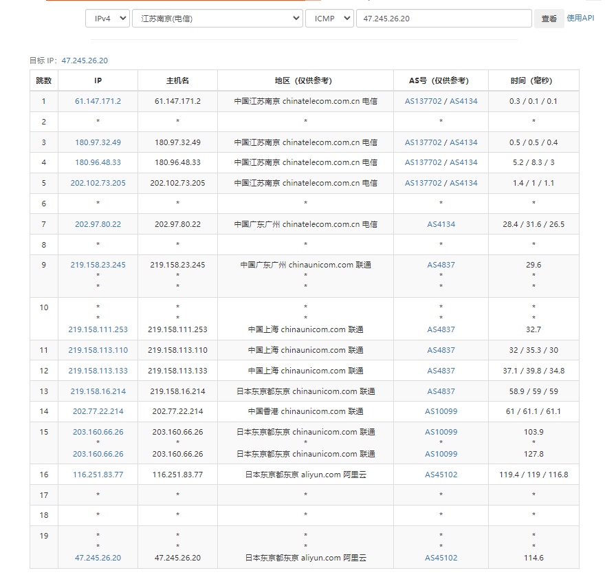This screenshot has width=616, height=577.
Task: Select hostname cell 116.251.83.77
Action: (177, 475)
